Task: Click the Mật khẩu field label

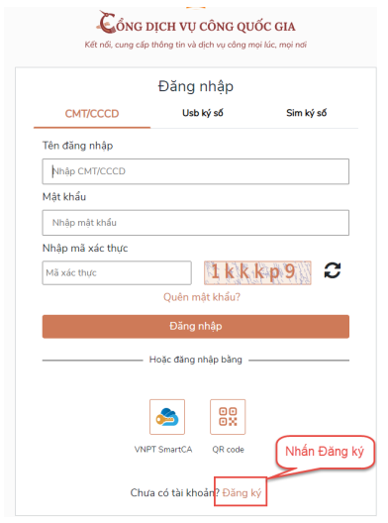Action: click(x=64, y=197)
